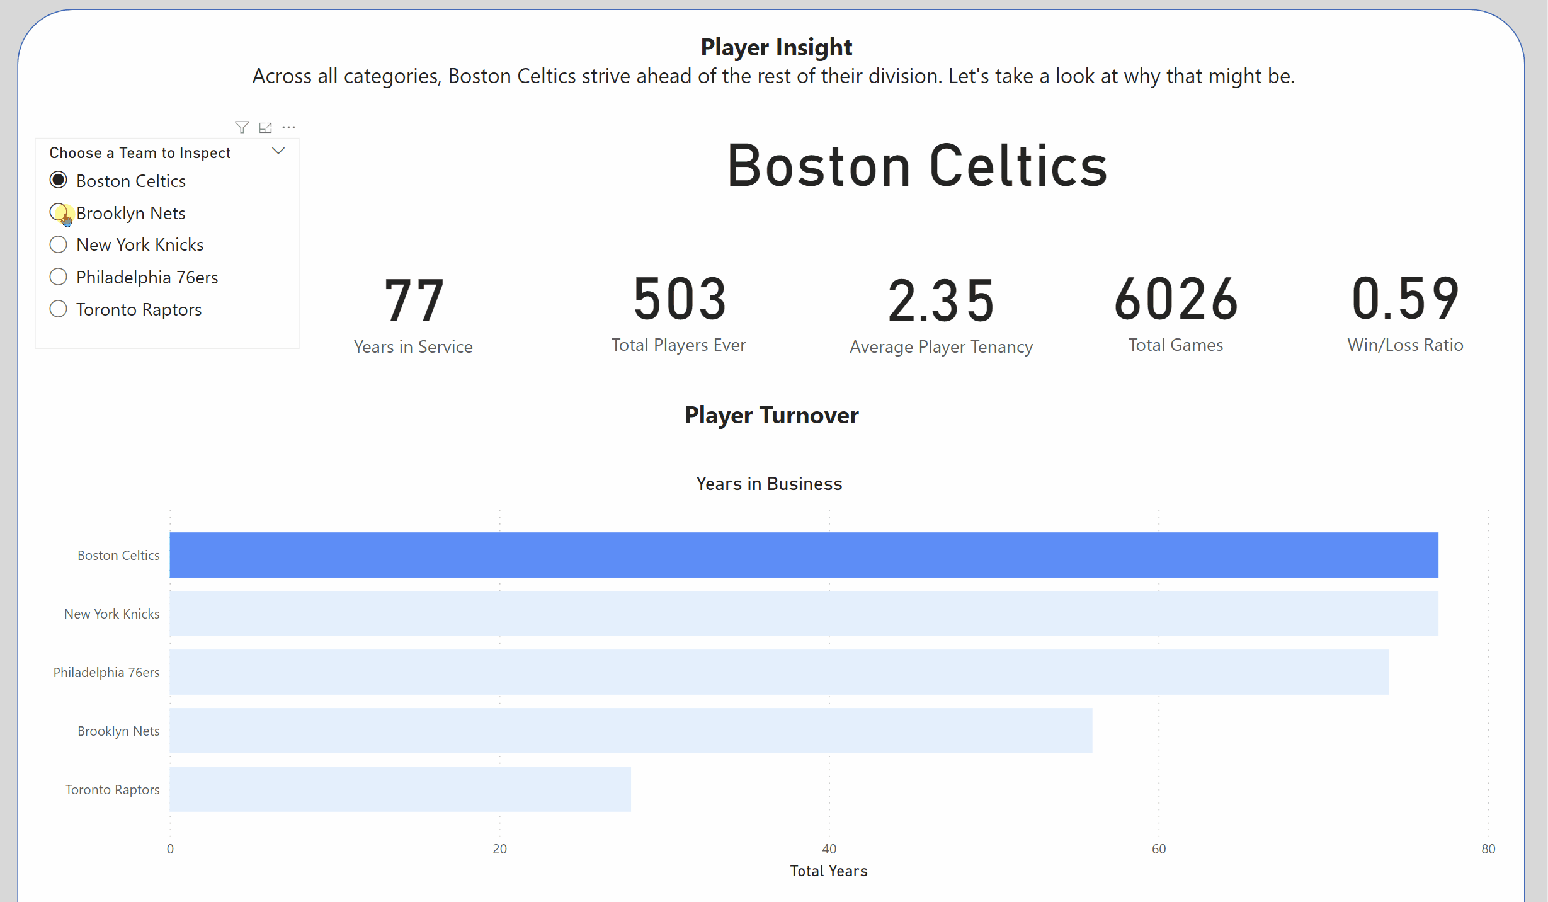
Task: Click the 503 Total Players Ever card
Action: (x=679, y=312)
